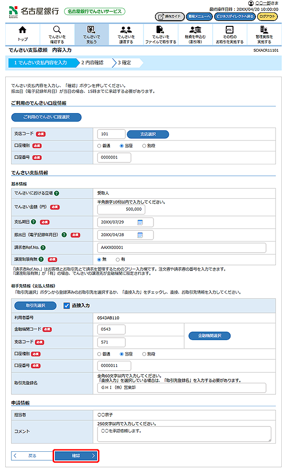
Task: Uncheck the 直接入力 checkbox
Action: [x=66, y=305]
